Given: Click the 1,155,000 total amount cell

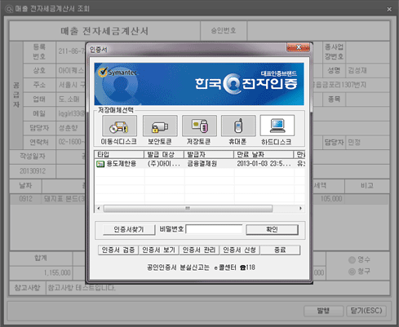Looking at the screenshot, I should click(41, 272).
